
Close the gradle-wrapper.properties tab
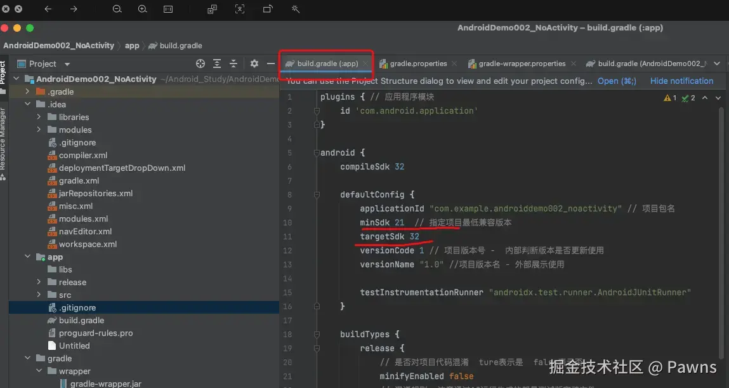574,64
